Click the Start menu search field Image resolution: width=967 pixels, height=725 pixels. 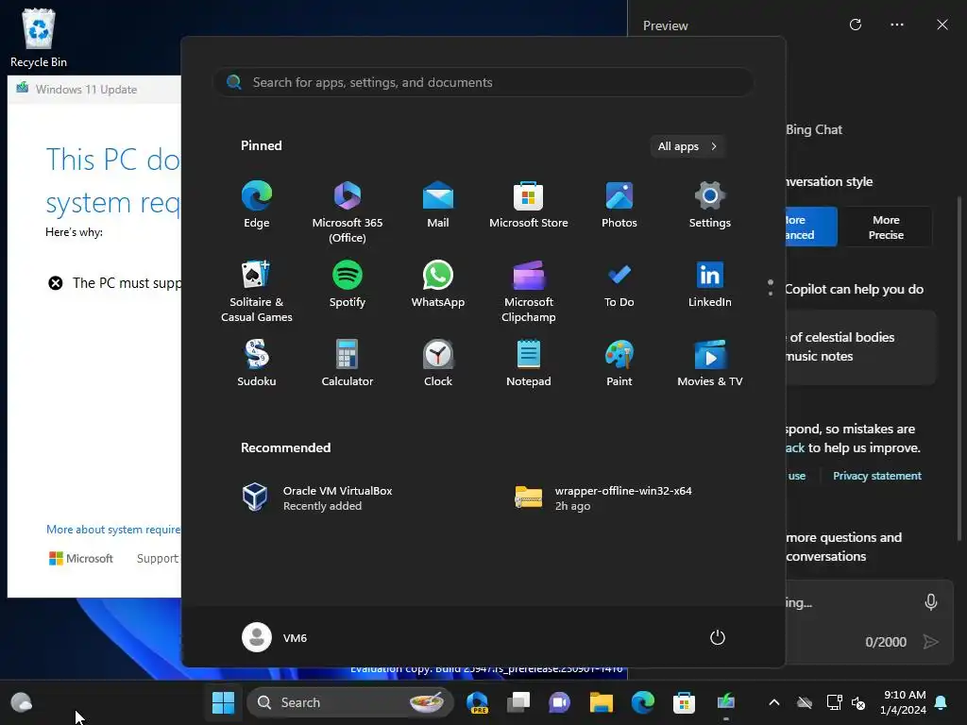pyautogui.click(x=483, y=82)
